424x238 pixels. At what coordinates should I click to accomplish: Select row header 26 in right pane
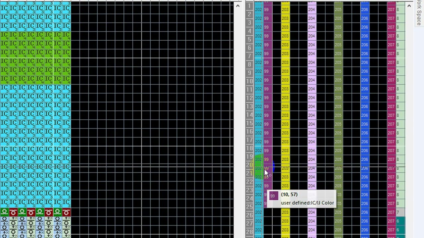coord(250,215)
